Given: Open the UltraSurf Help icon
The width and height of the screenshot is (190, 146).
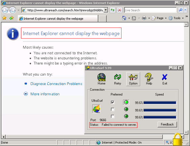Looking at the screenshot, I should click(x=149, y=79).
